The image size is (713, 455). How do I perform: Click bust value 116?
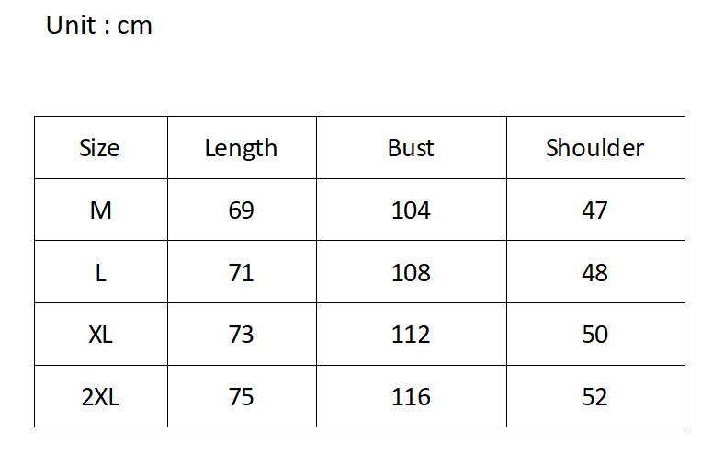coord(411,397)
